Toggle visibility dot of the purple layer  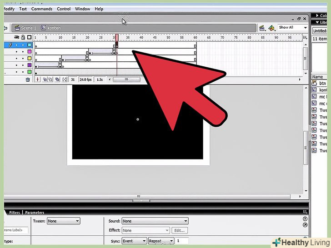coord(16,65)
